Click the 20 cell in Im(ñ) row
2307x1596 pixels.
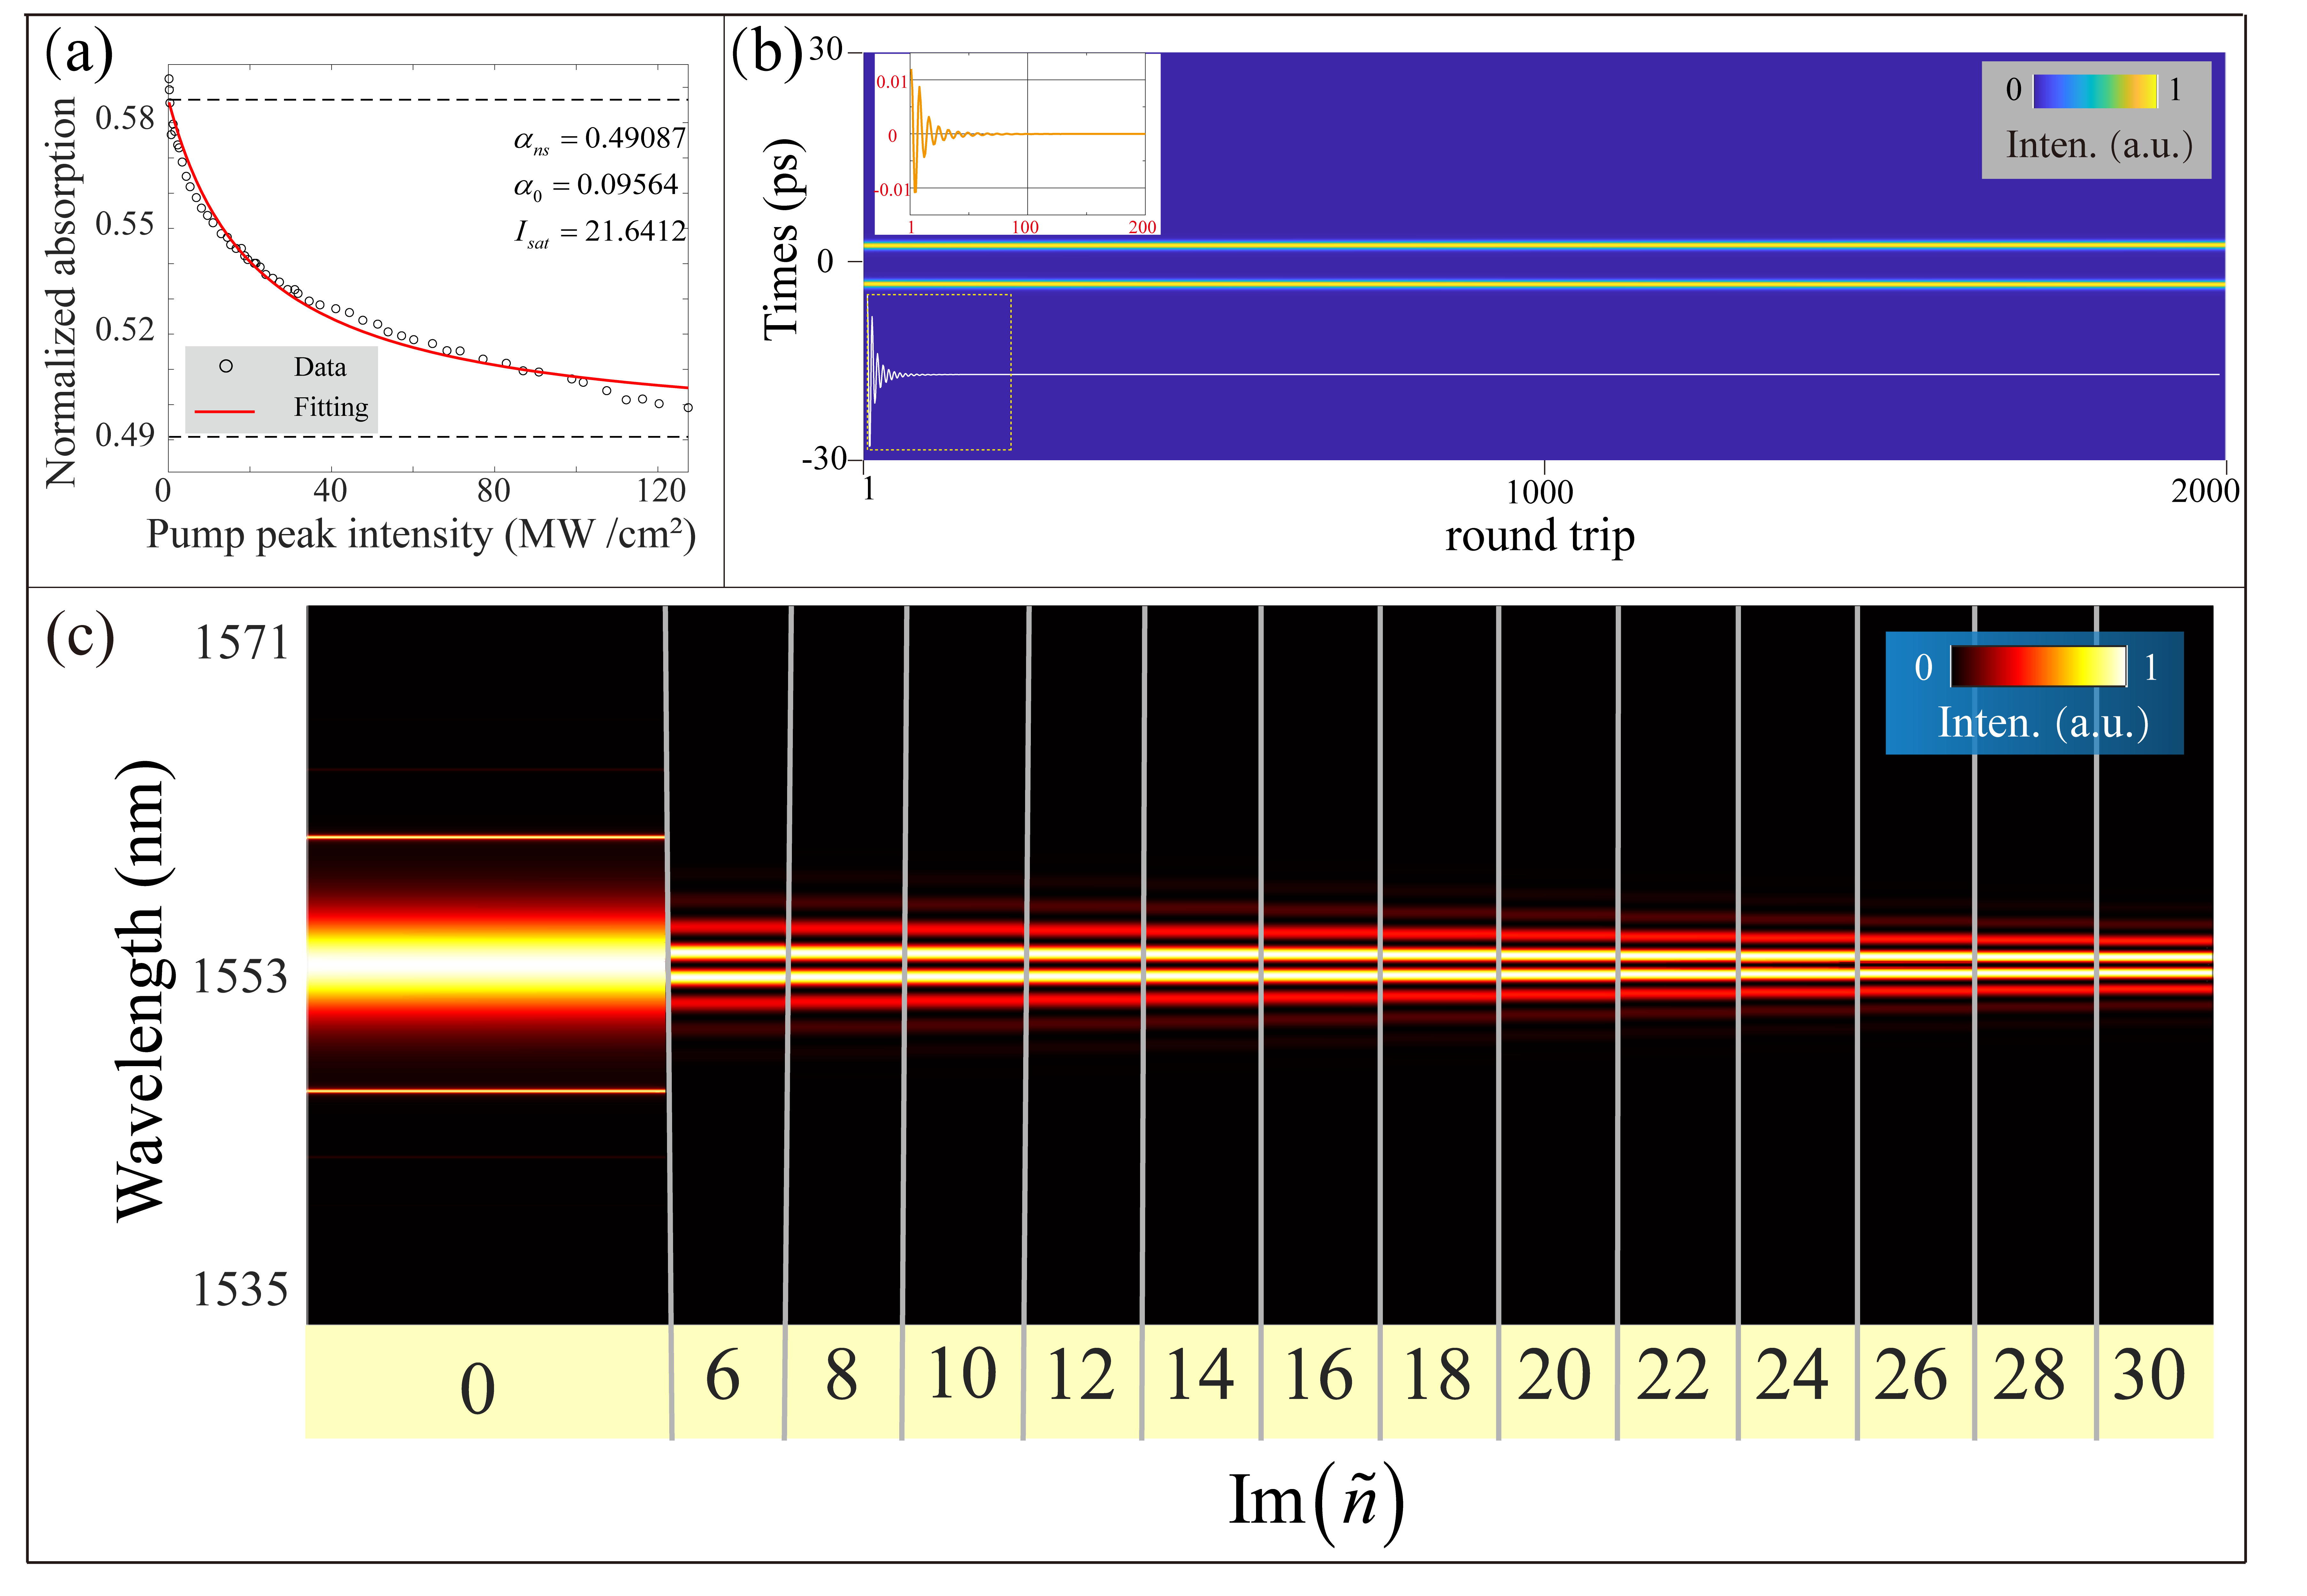[x=1558, y=1382]
